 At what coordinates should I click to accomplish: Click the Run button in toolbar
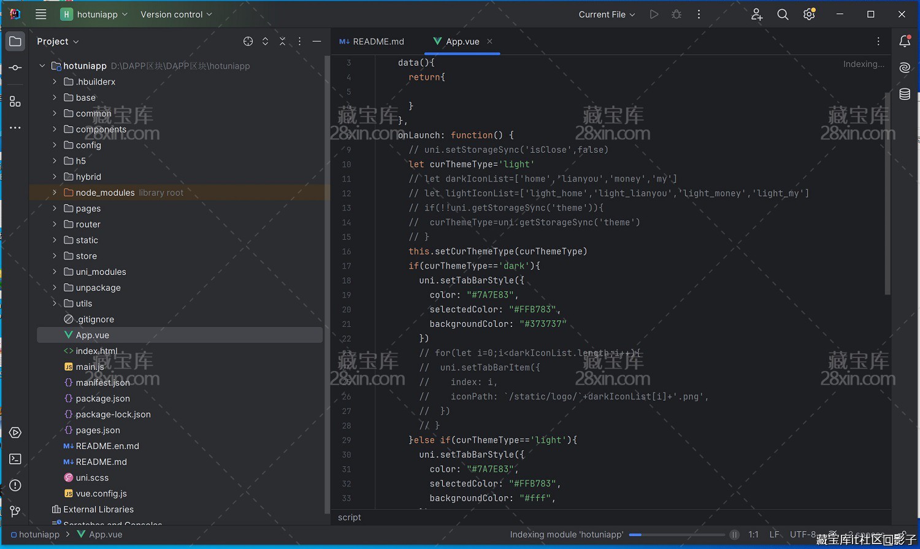coord(654,14)
